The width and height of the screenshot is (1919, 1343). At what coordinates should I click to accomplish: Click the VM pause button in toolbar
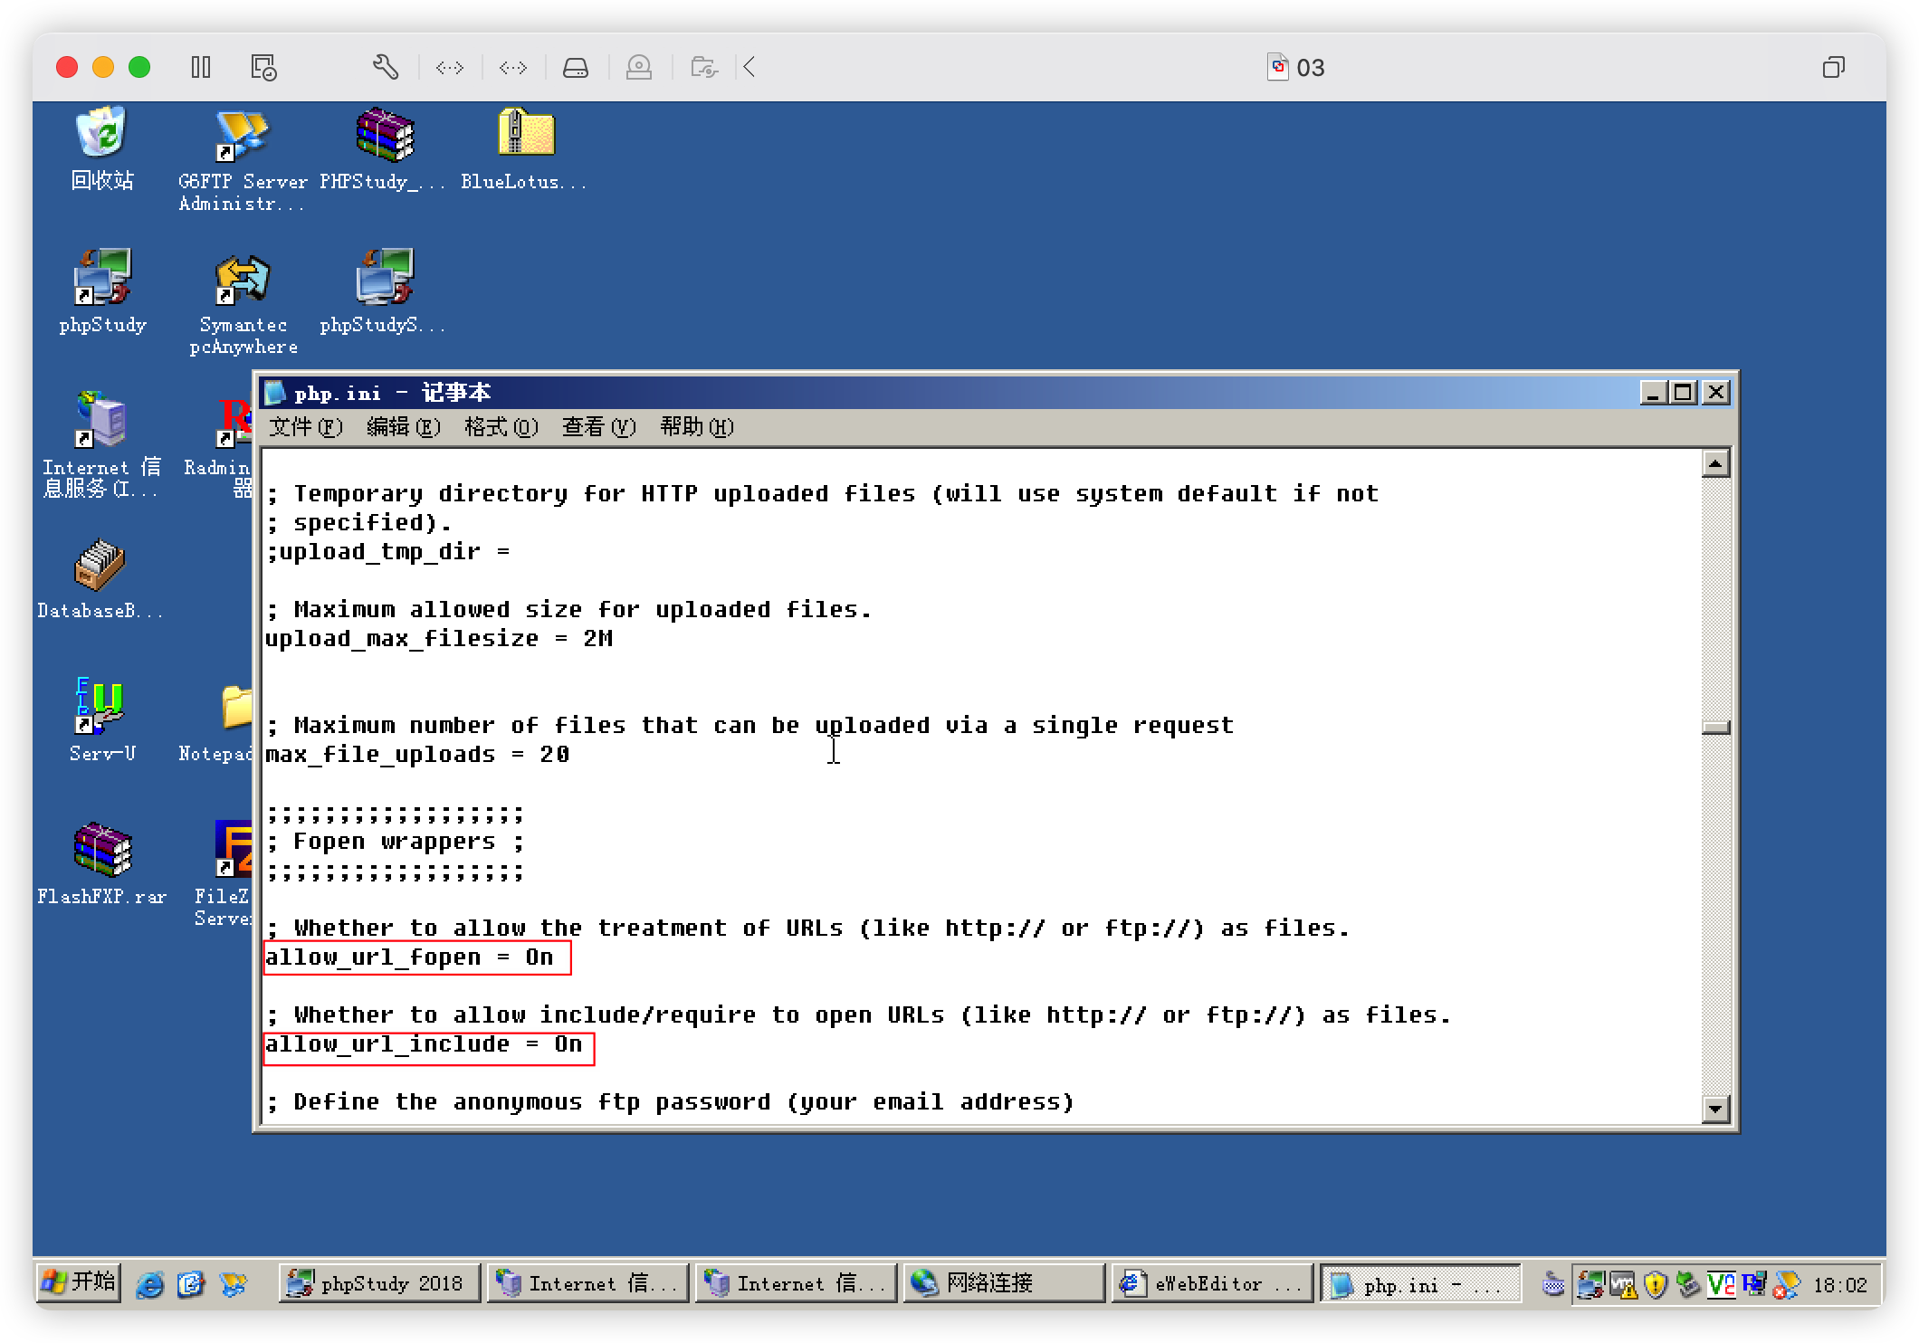pos(201,67)
